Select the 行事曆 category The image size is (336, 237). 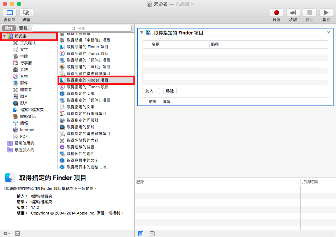[26, 63]
